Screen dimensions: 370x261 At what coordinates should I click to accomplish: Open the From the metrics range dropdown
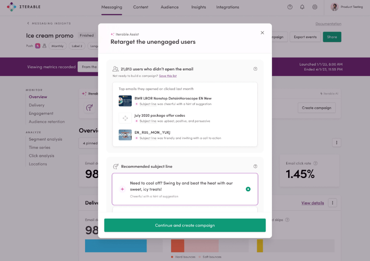88,67
